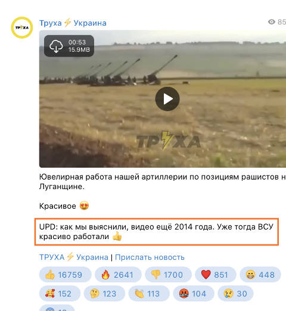Click the ТРУХА watermark on the video
This screenshot has width=286, height=311.
coord(169,140)
